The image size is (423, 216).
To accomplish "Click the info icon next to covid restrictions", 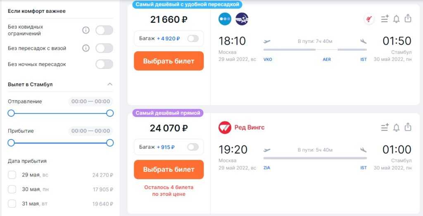I will pos(86,30).
